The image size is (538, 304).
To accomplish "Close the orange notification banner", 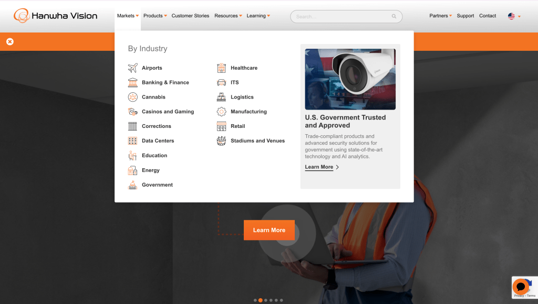I will tap(10, 41).
